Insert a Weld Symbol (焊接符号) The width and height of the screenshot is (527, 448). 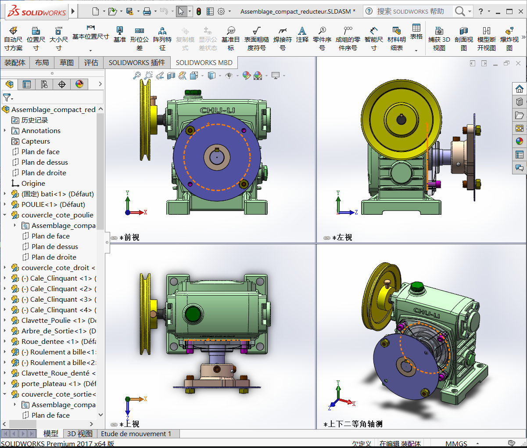point(283,39)
